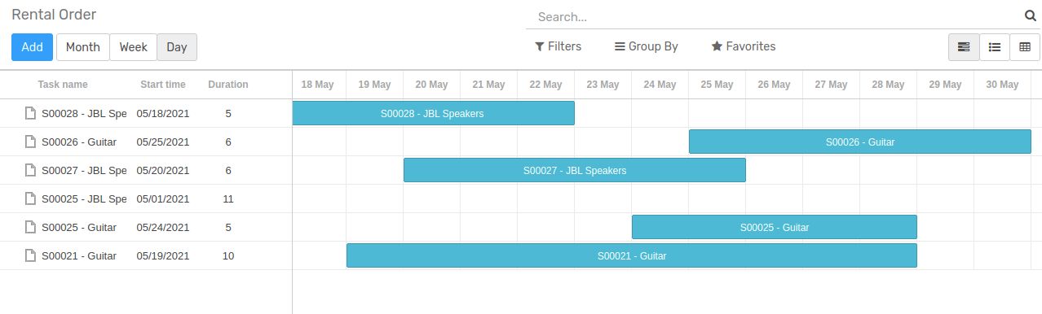The height and width of the screenshot is (314, 1042).
Task: Select the S00028 - JBL Speakers Gantt bar
Action: 433,113
